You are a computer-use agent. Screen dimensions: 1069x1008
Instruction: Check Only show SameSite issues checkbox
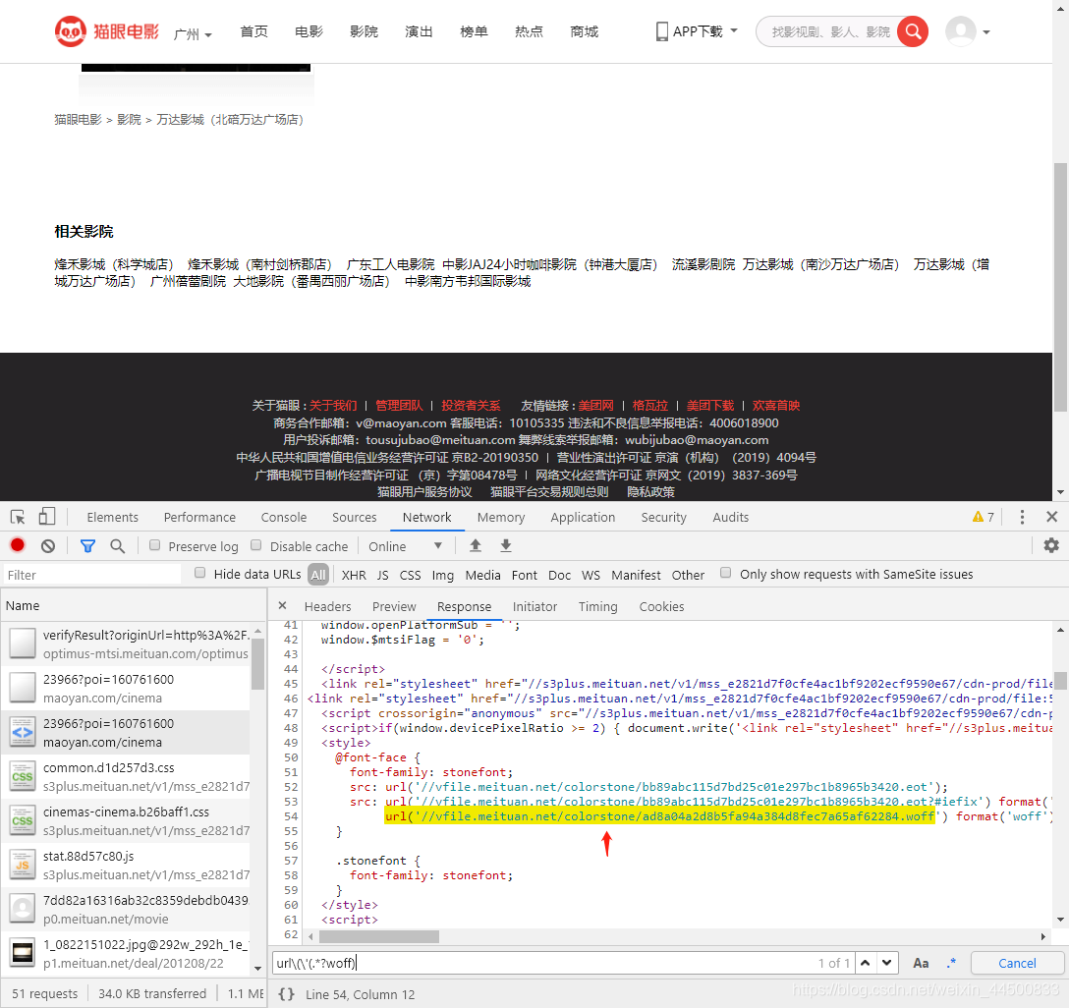click(726, 573)
